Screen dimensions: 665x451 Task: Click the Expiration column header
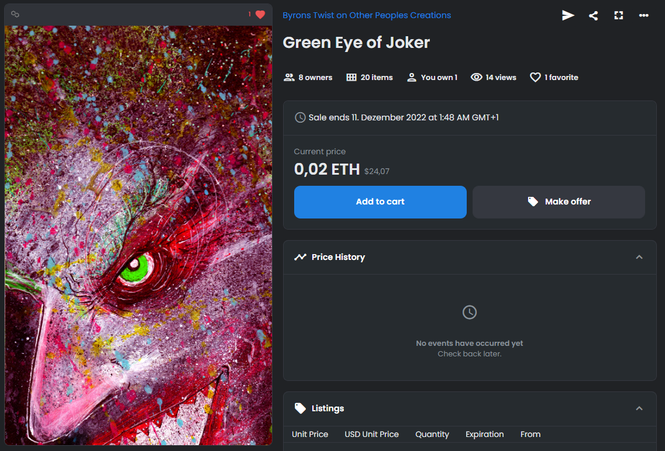(x=484, y=434)
